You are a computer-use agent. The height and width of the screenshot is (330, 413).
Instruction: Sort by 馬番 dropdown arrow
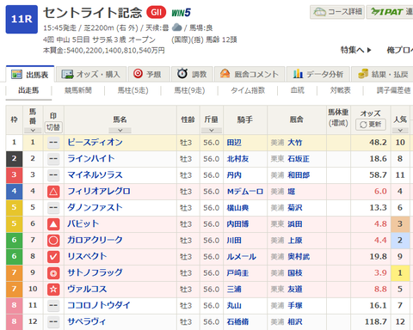pos(33,131)
